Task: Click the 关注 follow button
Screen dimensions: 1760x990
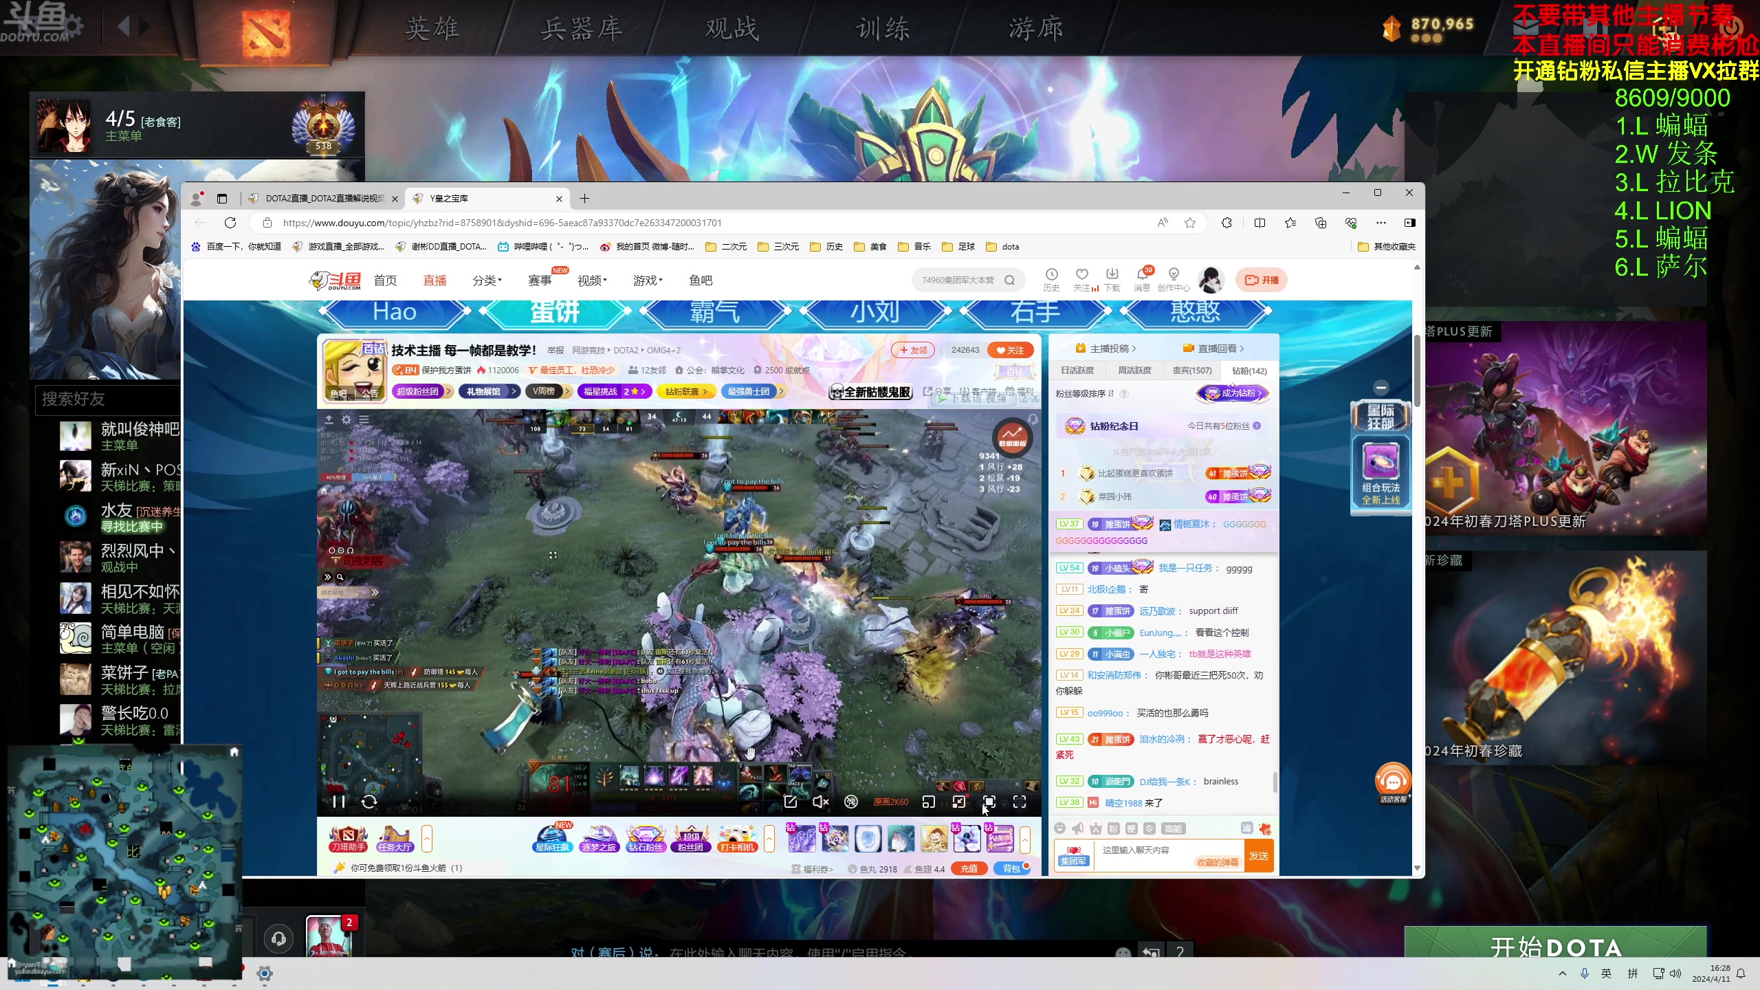Action: [x=1010, y=350]
